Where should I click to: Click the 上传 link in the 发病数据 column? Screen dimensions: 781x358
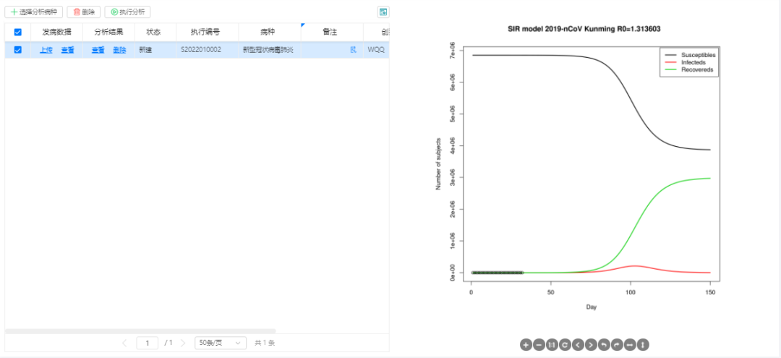(46, 50)
